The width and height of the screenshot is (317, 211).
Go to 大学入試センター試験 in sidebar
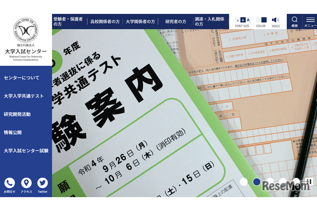click(26, 151)
